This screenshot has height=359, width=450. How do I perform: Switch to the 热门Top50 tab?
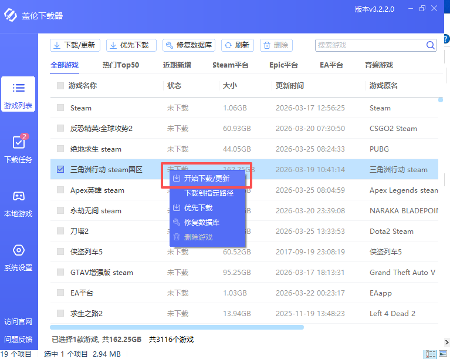pos(121,65)
